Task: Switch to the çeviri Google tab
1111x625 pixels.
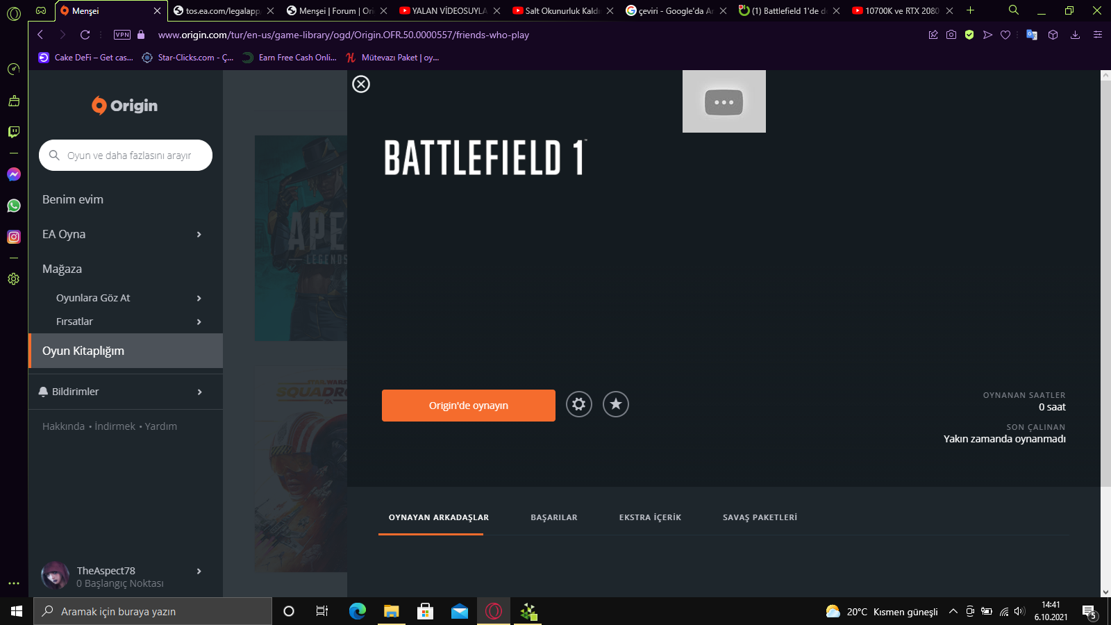Action: point(676,11)
